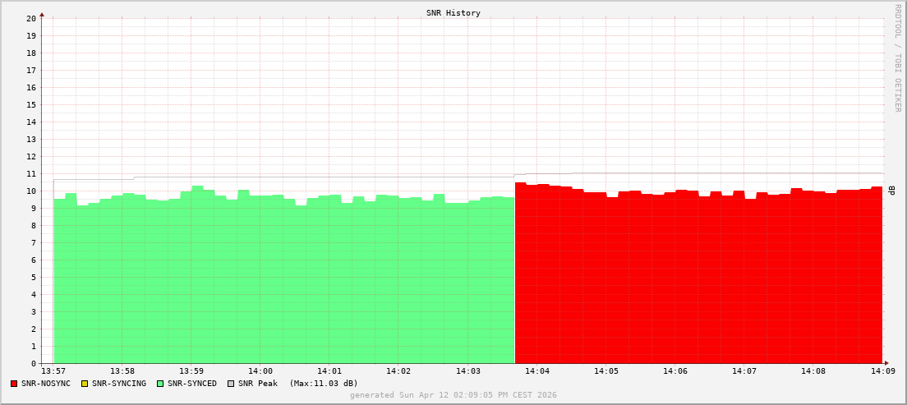Screen dimensions: 907x405
Task: Click the gray SNR Peak legend swatch
Action: [231, 384]
